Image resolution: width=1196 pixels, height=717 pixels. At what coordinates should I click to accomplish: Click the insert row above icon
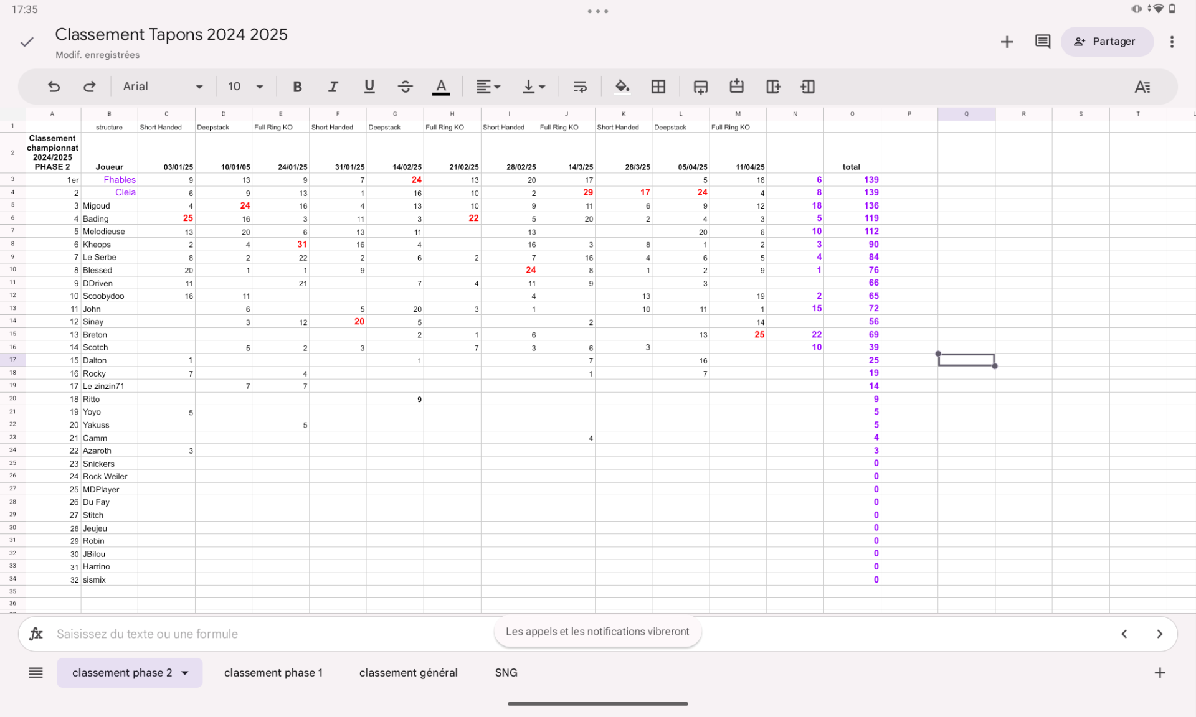tap(737, 87)
